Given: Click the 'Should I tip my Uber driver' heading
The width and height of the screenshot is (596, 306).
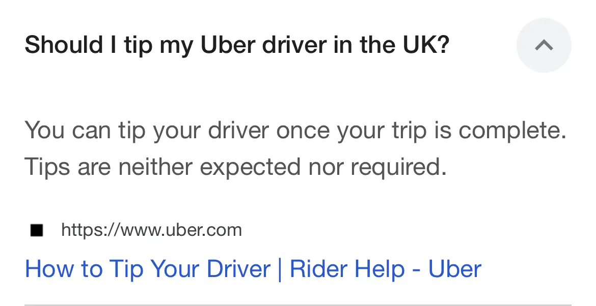Looking at the screenshot, I should (x=237, y=45).
